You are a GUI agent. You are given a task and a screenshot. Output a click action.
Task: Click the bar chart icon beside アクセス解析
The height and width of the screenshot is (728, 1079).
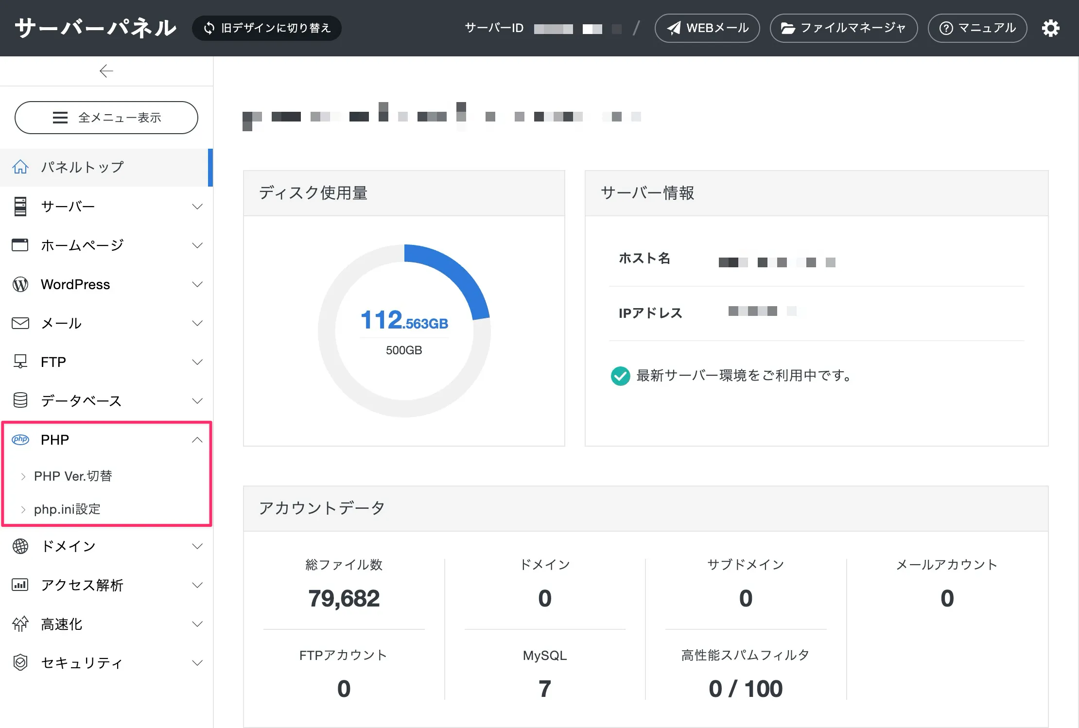[x=20, y=585]
